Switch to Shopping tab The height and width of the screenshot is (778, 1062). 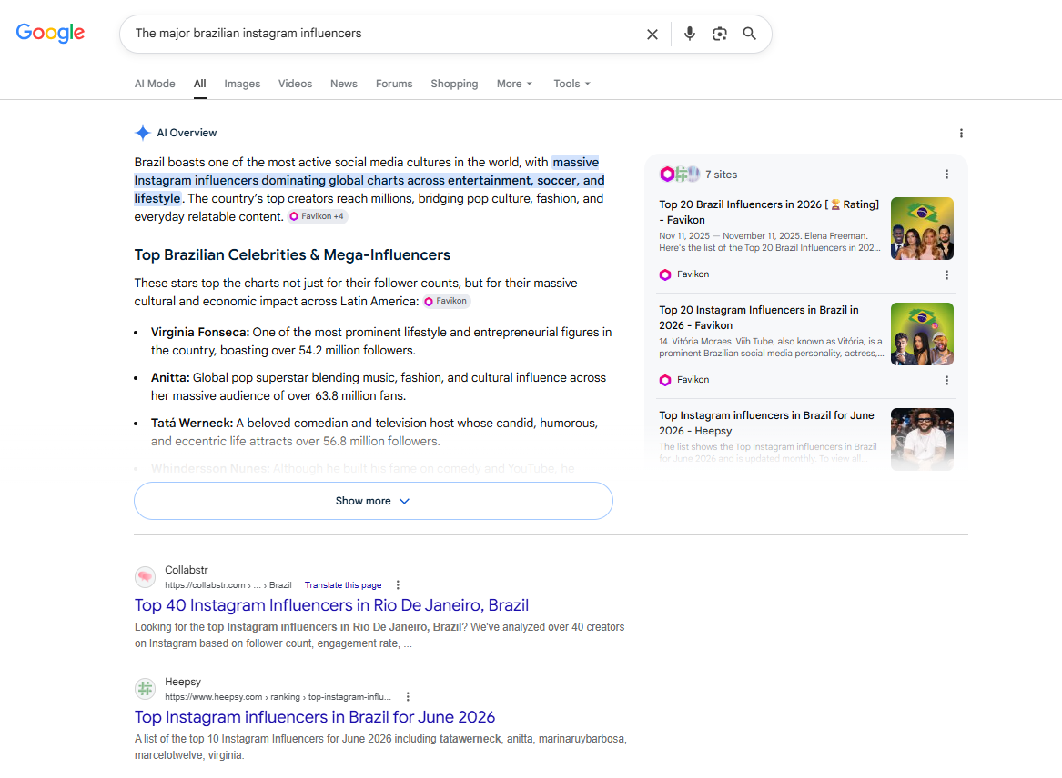coord(454,84)
